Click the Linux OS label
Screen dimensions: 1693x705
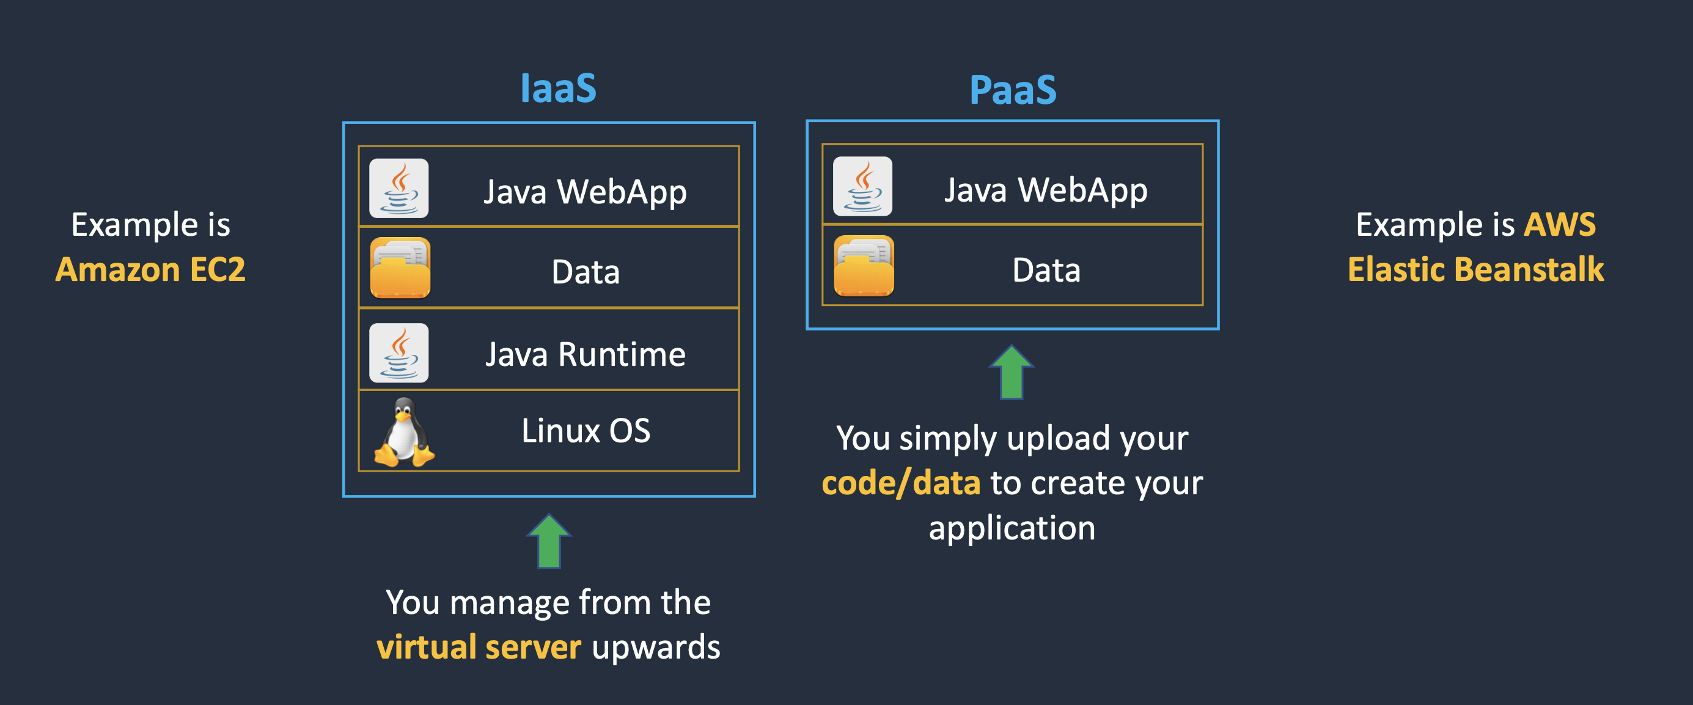[586, 431]
